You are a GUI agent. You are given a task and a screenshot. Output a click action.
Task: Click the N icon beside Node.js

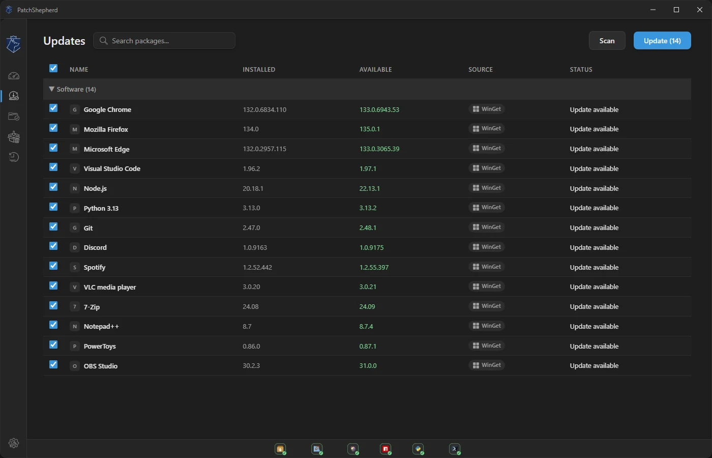75,188
